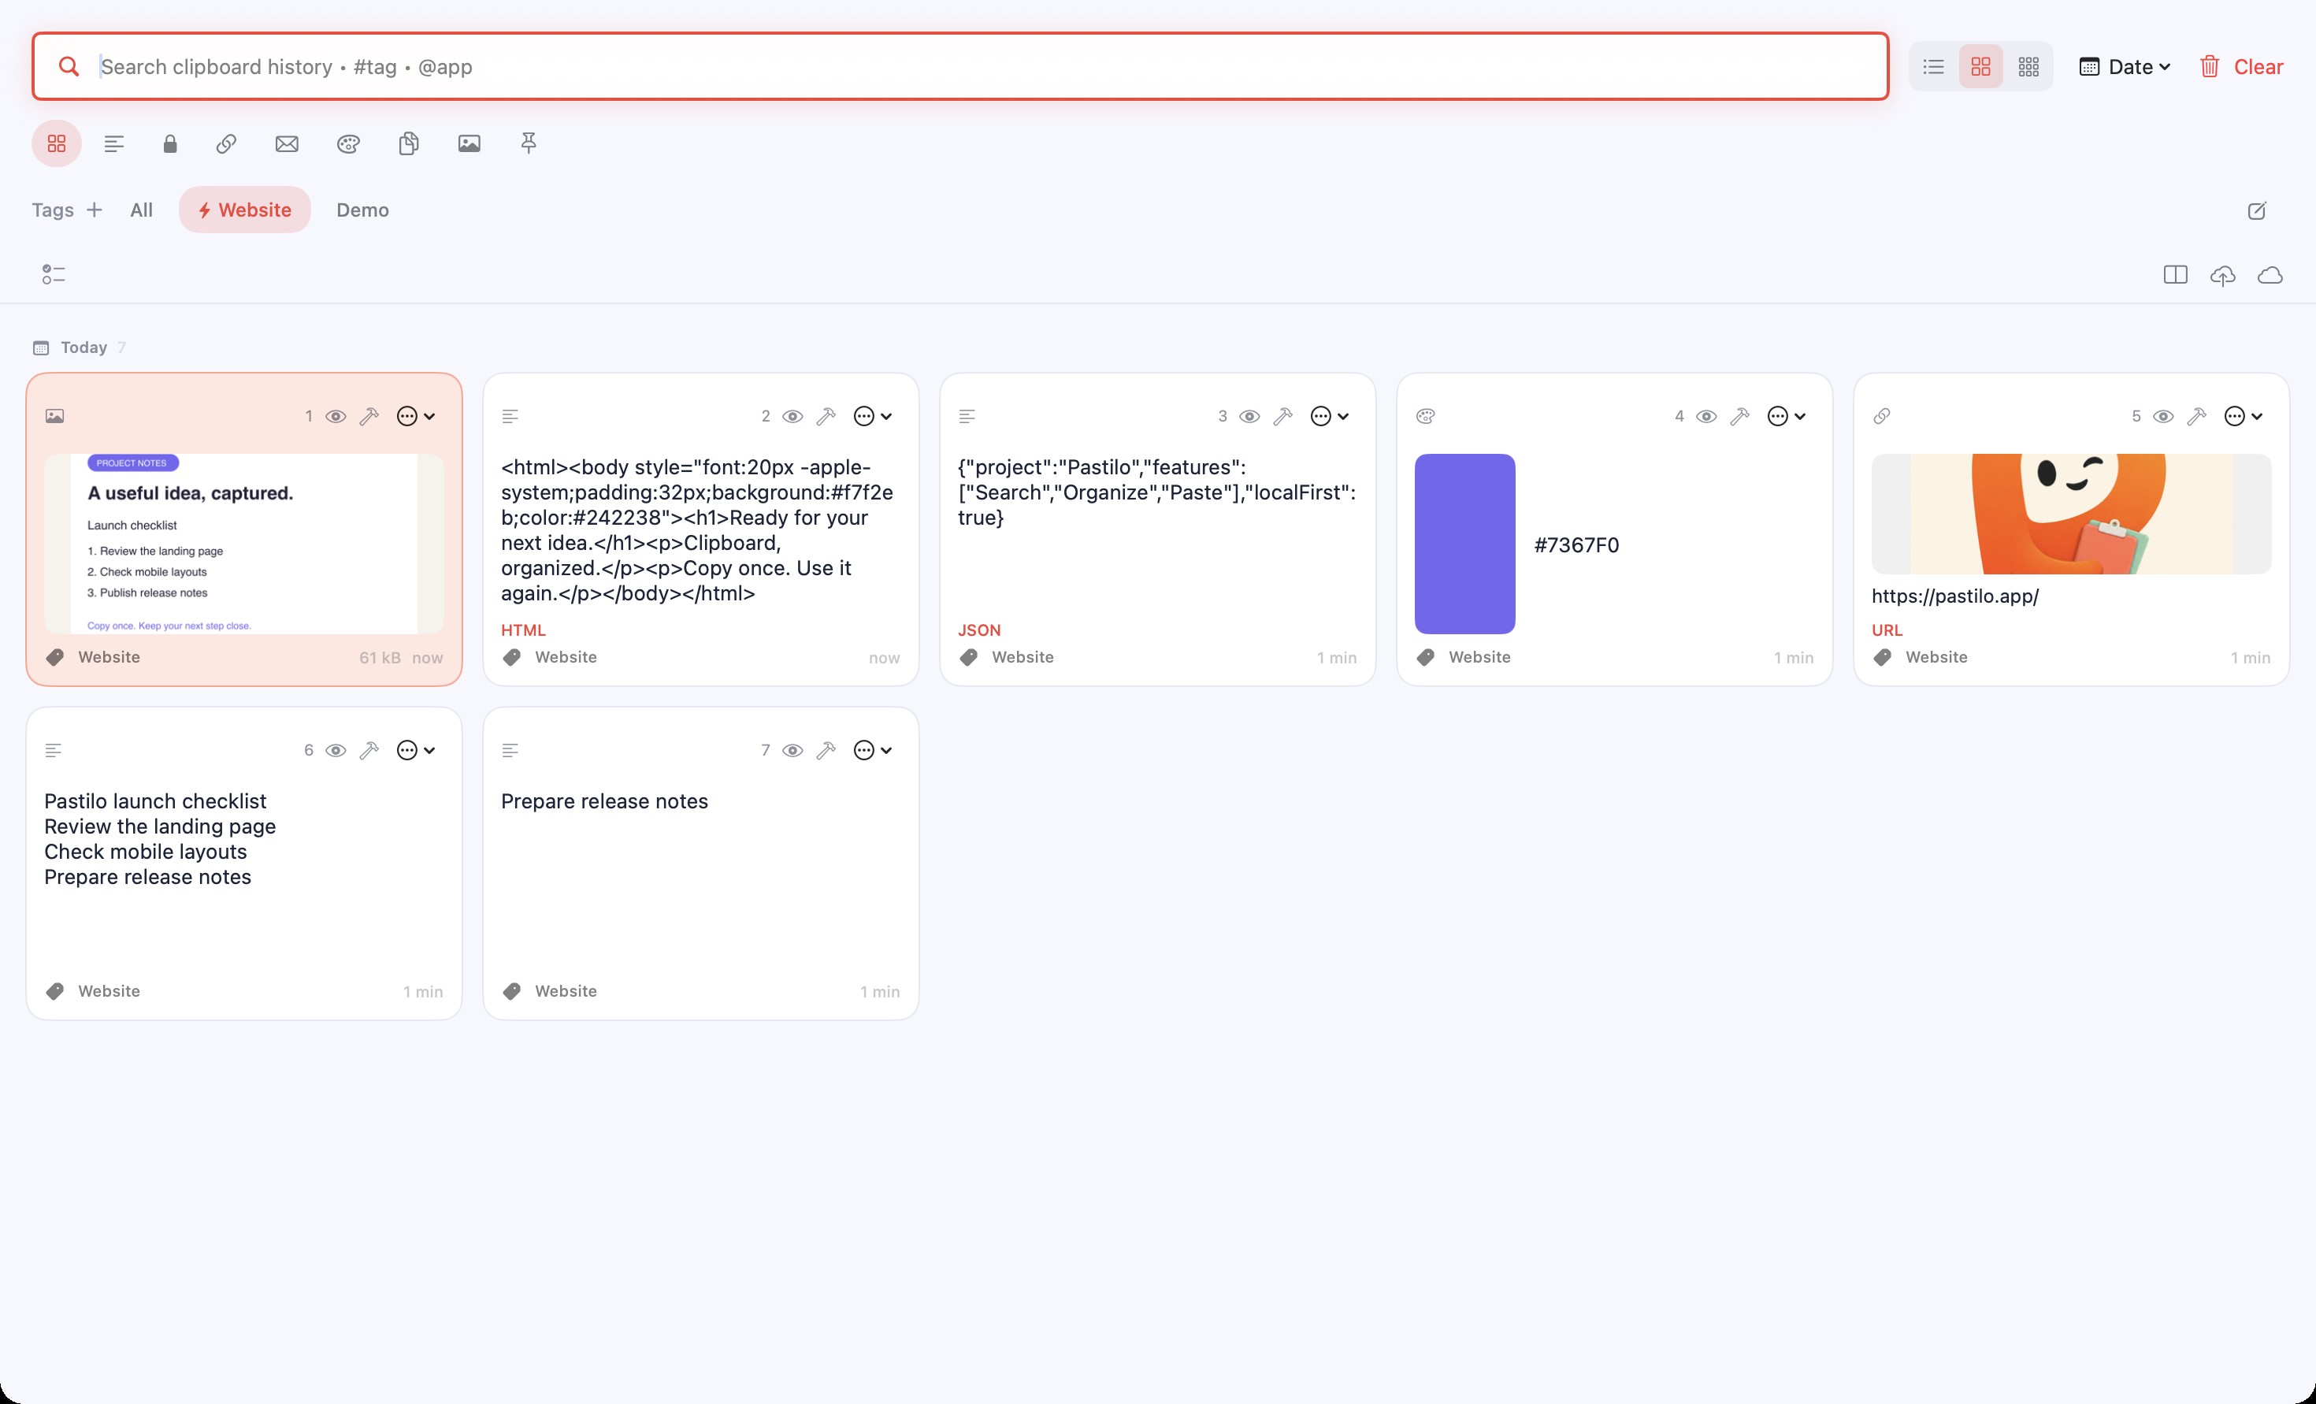
Task: Click the Clear history button
Action: [x=2241, y=67]
